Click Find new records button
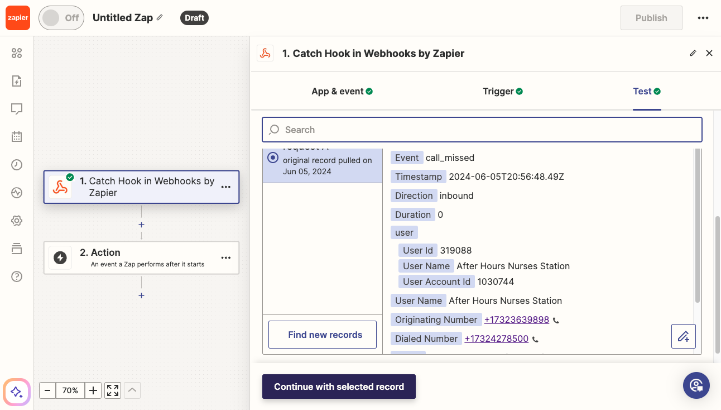The image size is (721, 410). coord(323,335)
